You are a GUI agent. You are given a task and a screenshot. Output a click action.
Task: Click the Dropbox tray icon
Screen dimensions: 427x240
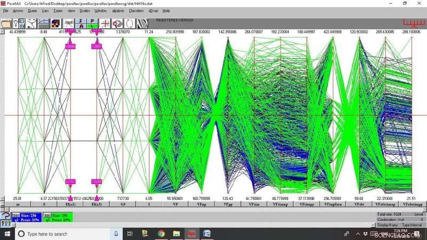click(x=366, y=234)
